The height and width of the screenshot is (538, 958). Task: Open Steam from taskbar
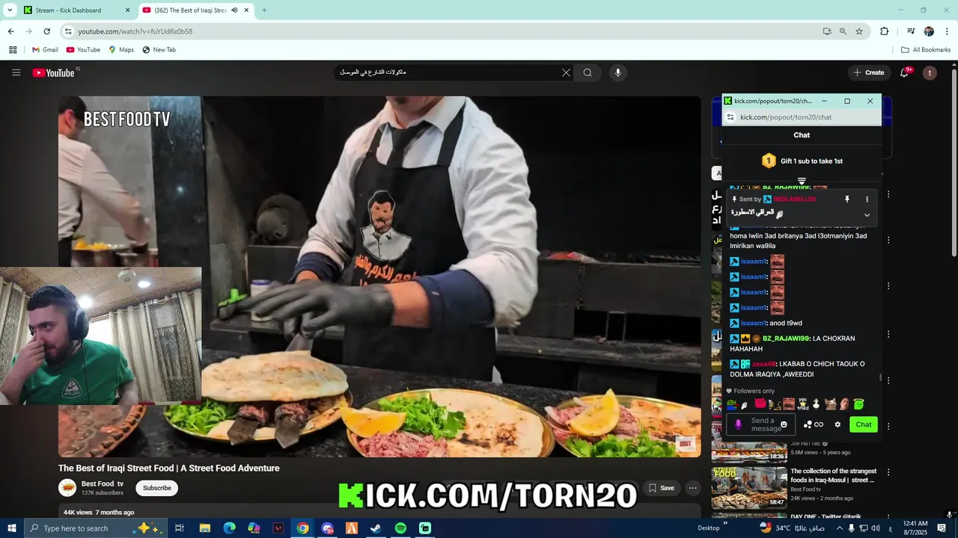376,528
